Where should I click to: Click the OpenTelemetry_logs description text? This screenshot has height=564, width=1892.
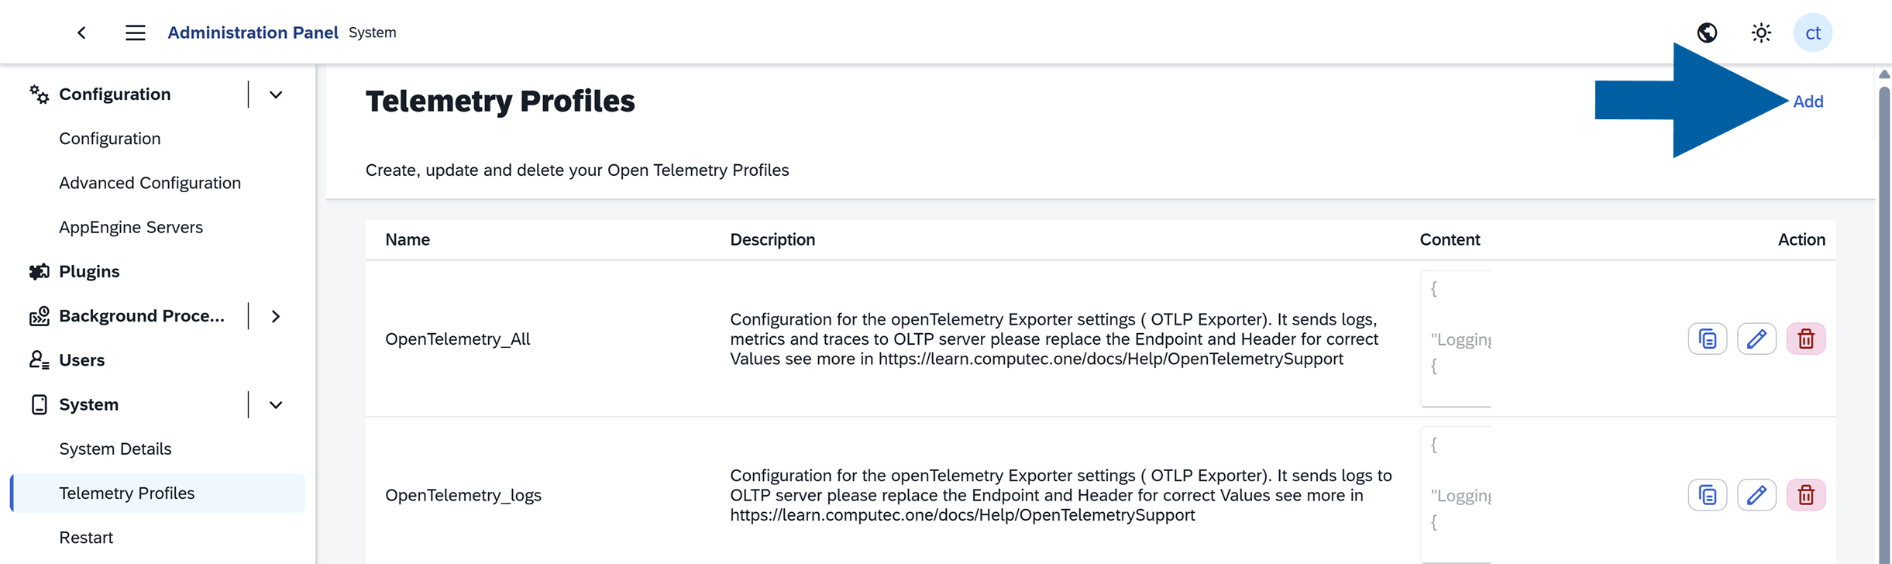[1061, 495]
